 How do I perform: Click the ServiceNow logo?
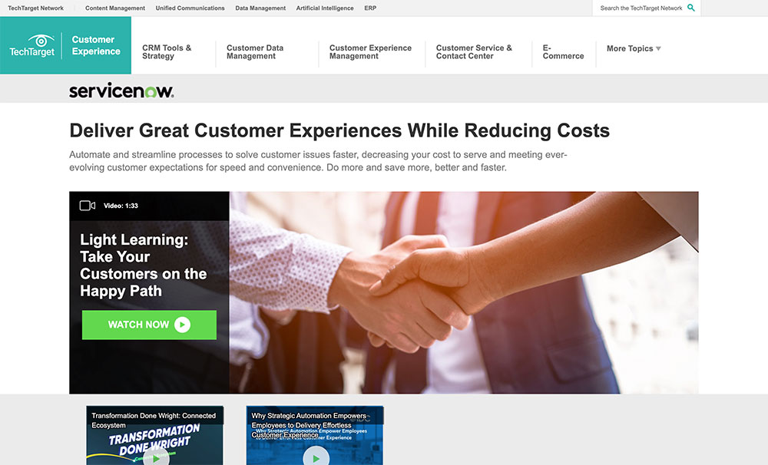[x=121, y=90]
